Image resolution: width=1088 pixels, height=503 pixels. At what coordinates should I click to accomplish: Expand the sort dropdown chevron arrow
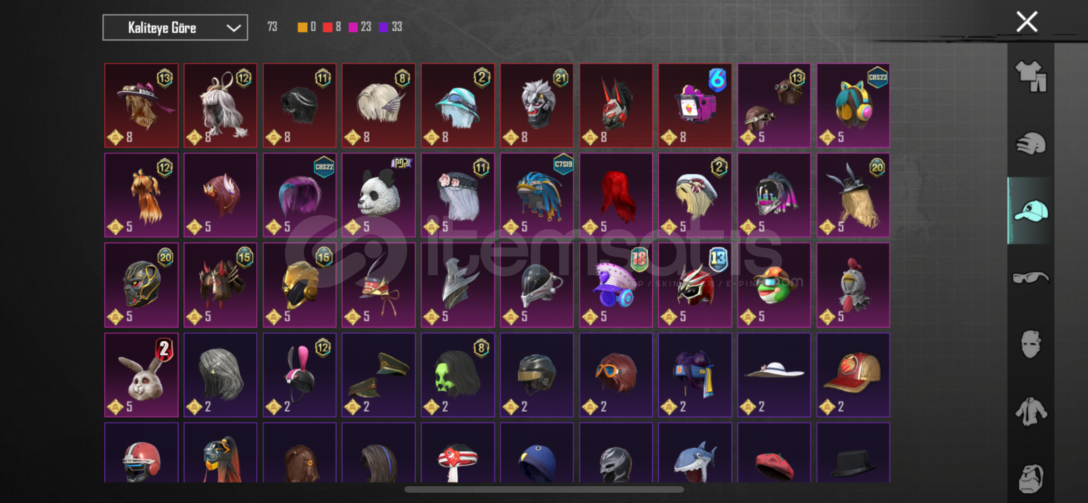click(x=234, y=28)
